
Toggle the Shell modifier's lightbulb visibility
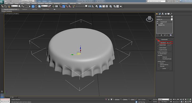point(158,23)
